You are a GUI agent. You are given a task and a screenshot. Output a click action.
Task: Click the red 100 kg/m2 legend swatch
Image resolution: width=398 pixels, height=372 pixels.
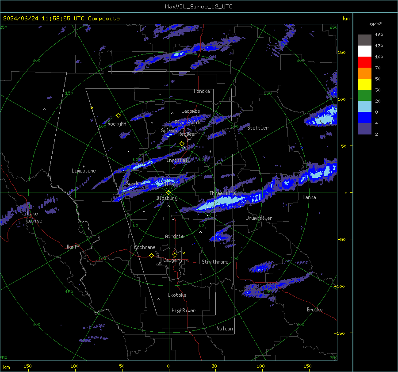click(364, 62)
